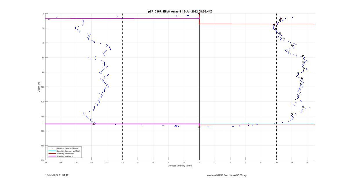Click the 'volmax=51792.9cc, mass=52.831kg' annotation
Image resolution: width=348 pixels, height=180 pixels.
(x=226, y=175)
